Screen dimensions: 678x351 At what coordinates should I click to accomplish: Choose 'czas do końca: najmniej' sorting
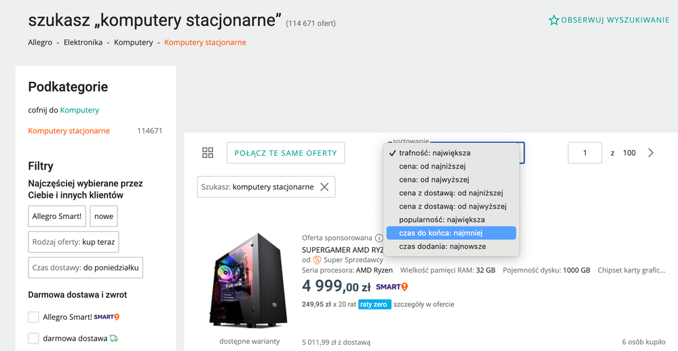coord(440,233)
